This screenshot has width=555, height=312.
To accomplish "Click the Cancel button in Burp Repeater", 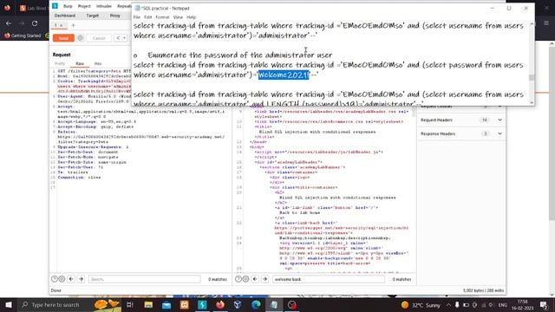I will pos(99,38).
